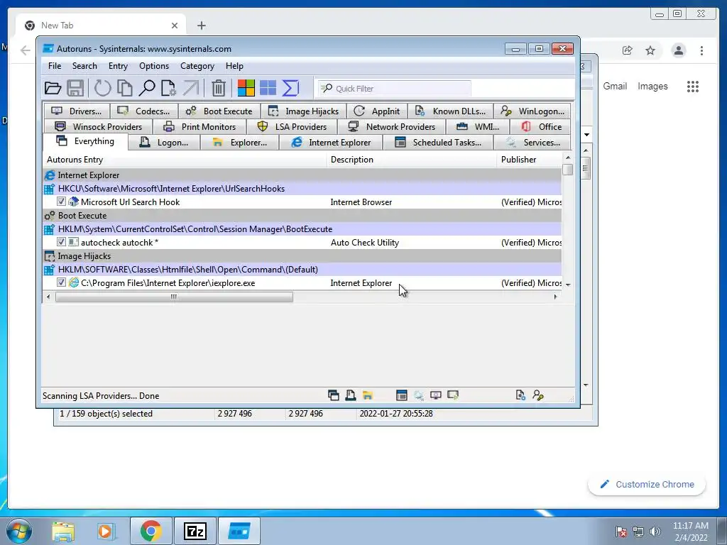Select the Htmlfile Shell Open Command row
Image resolution: width=727 pixels, height=545 pixels.
click(302, 269)
